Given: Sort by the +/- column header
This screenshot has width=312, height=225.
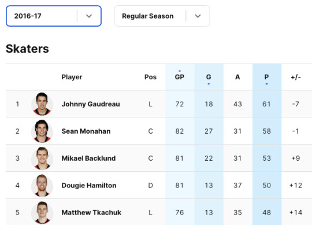Looking at the screenshot, I should pos(296,77).
